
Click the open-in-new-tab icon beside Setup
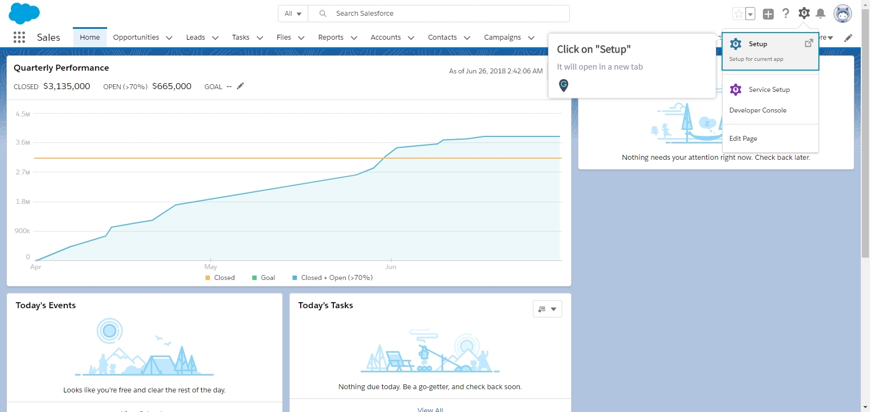(809, 43)
